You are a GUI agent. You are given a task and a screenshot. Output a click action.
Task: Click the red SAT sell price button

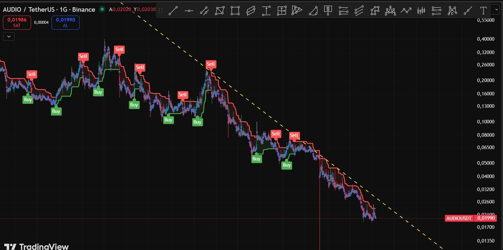pos(17,22)
